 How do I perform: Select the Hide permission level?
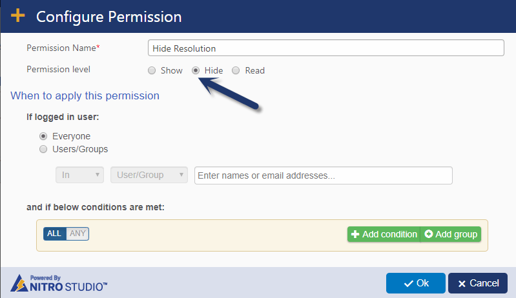(196, 70)
